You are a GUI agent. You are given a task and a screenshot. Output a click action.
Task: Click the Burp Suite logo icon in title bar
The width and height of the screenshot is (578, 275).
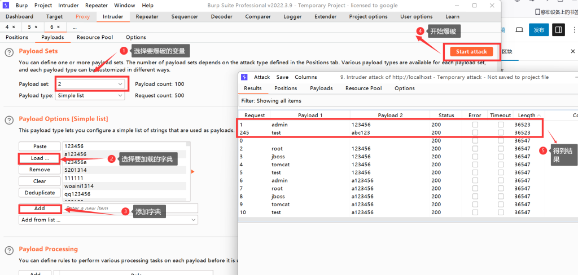pyautogui.click(x=6, y=6)
